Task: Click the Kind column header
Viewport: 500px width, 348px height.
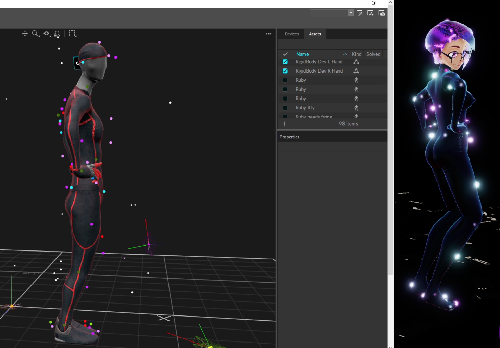Action: 356,54
